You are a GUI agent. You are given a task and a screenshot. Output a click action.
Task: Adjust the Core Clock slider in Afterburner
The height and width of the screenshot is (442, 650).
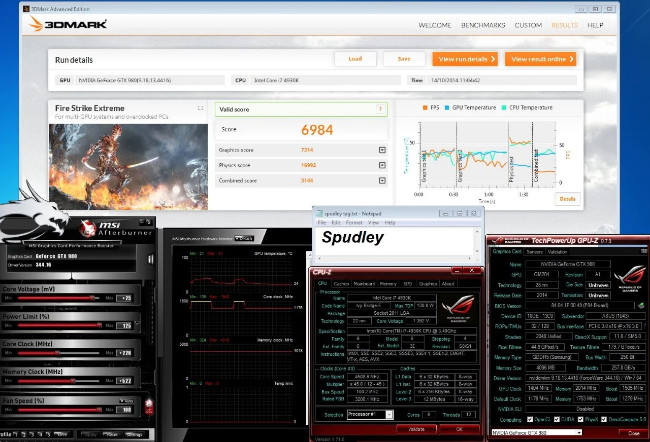click(58, 353)
